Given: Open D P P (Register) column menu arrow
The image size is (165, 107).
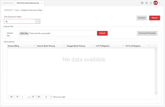Looking at the screenshot, I should click(x=123, y=46).
